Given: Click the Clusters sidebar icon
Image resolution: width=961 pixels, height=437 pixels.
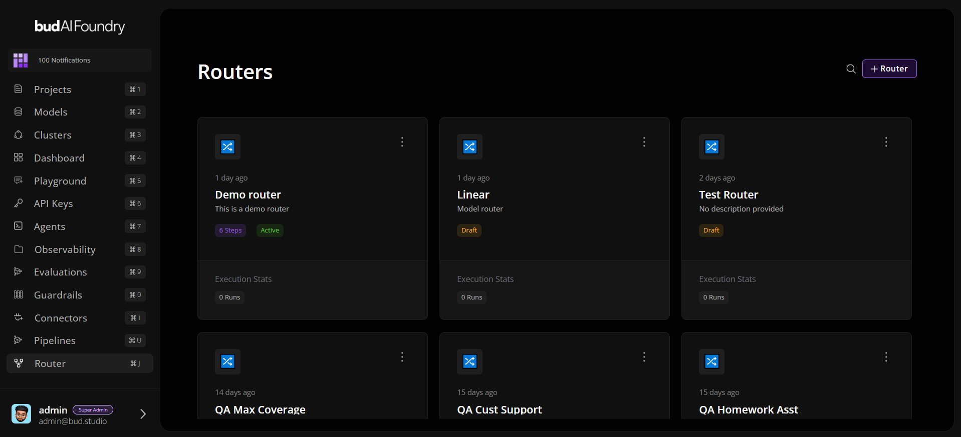Looking at the screenshot, I should click(19, 135).
